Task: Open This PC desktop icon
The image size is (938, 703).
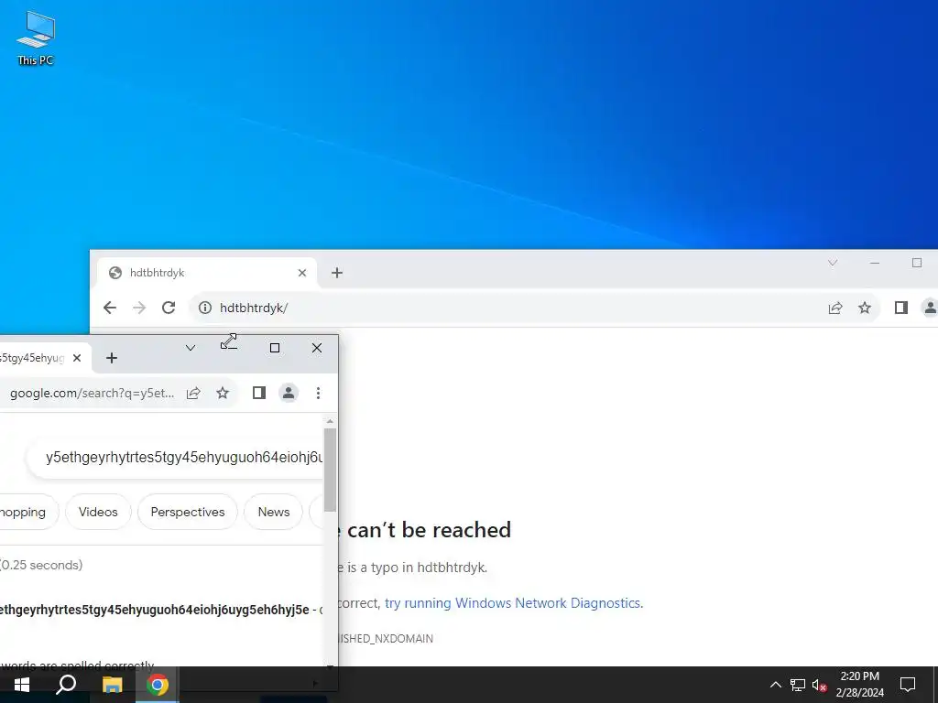Action: [36, 38]
